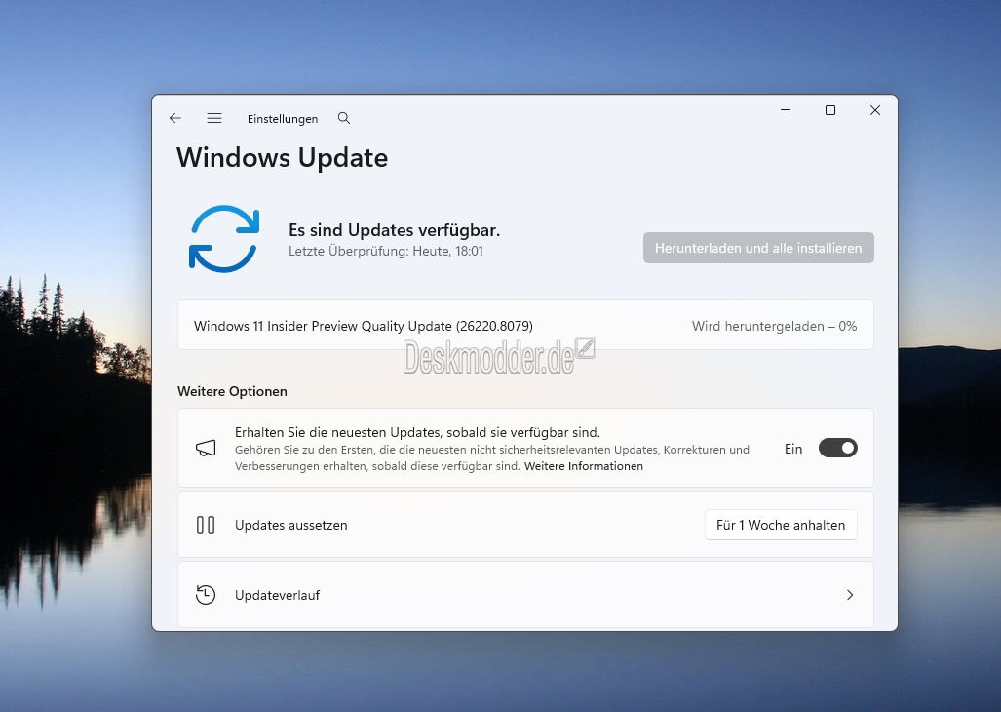Viewport: 1001px width, 712px height.
Task: Expand Updateverlauf using the right chevron
Action: pos(850,595)
